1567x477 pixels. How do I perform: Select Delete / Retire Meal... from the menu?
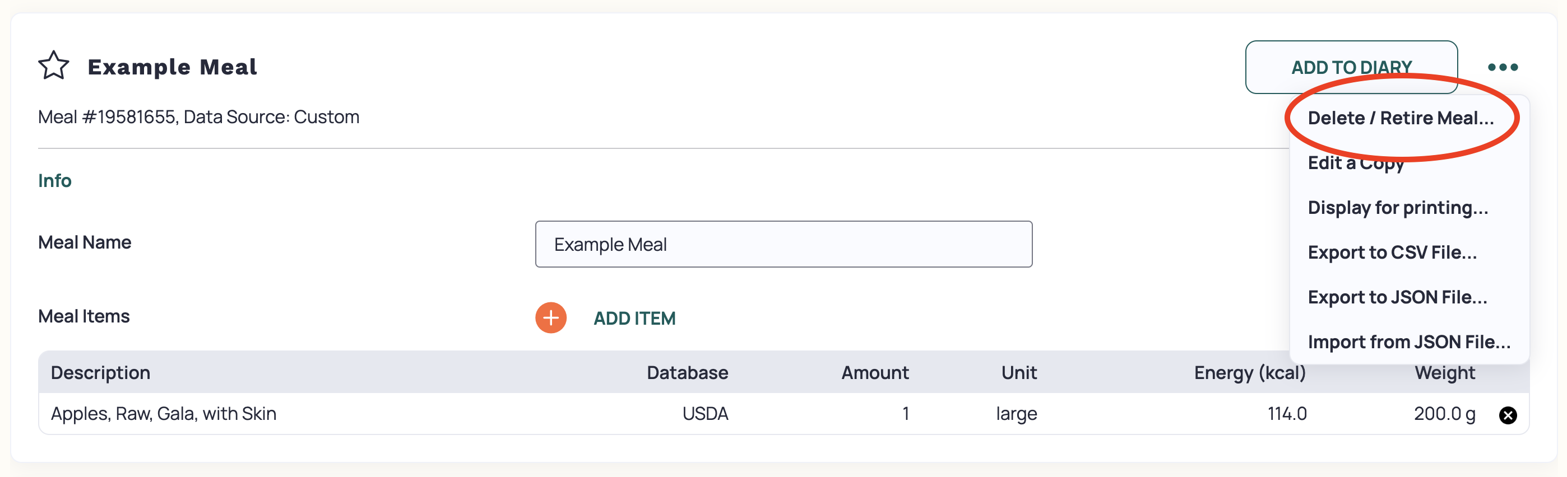1401,118
